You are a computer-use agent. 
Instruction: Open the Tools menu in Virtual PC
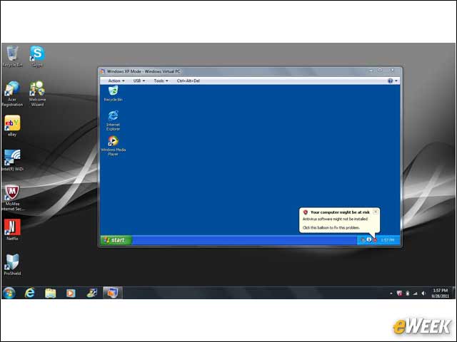(x=161, y=81)
